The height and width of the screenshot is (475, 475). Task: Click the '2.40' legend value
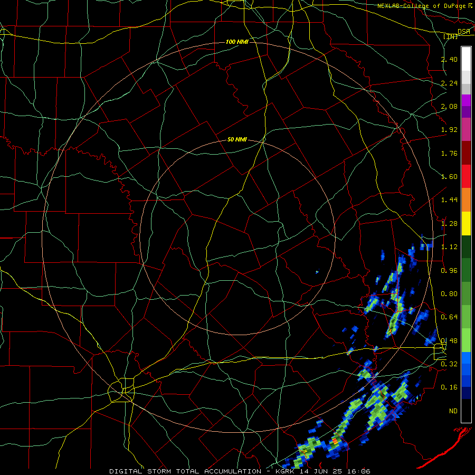pyautogui.click(x=449, y=59)
